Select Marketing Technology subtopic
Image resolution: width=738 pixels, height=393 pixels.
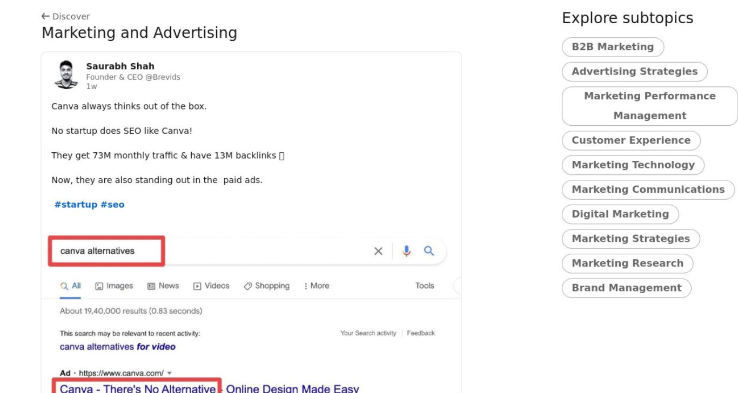pyautogui.click(x=634, y=165)
